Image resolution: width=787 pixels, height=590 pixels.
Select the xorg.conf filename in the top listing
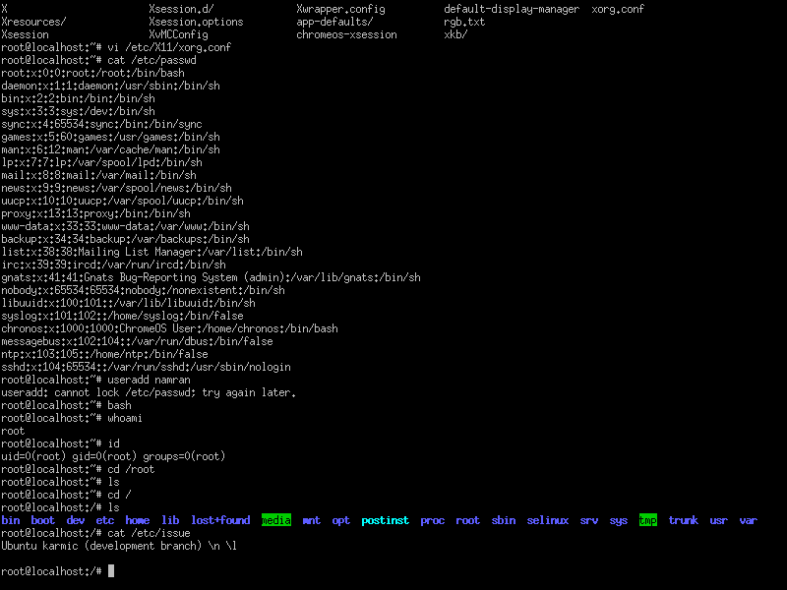coord(618,9)
